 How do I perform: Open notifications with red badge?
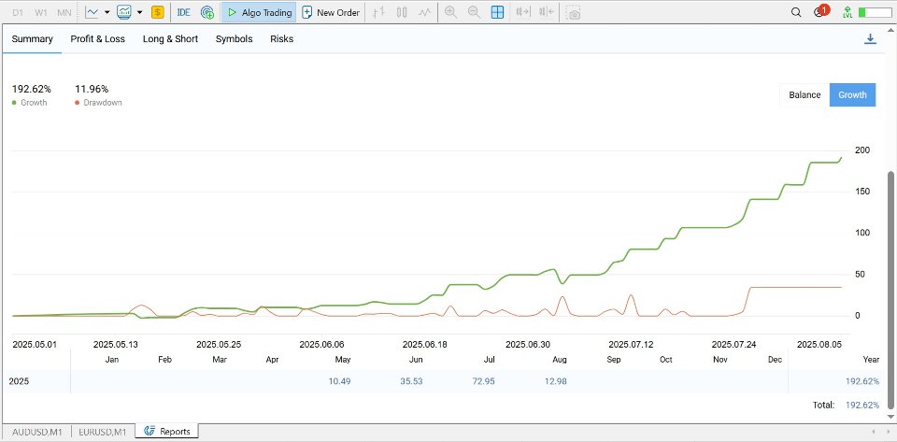click(820, 12)
